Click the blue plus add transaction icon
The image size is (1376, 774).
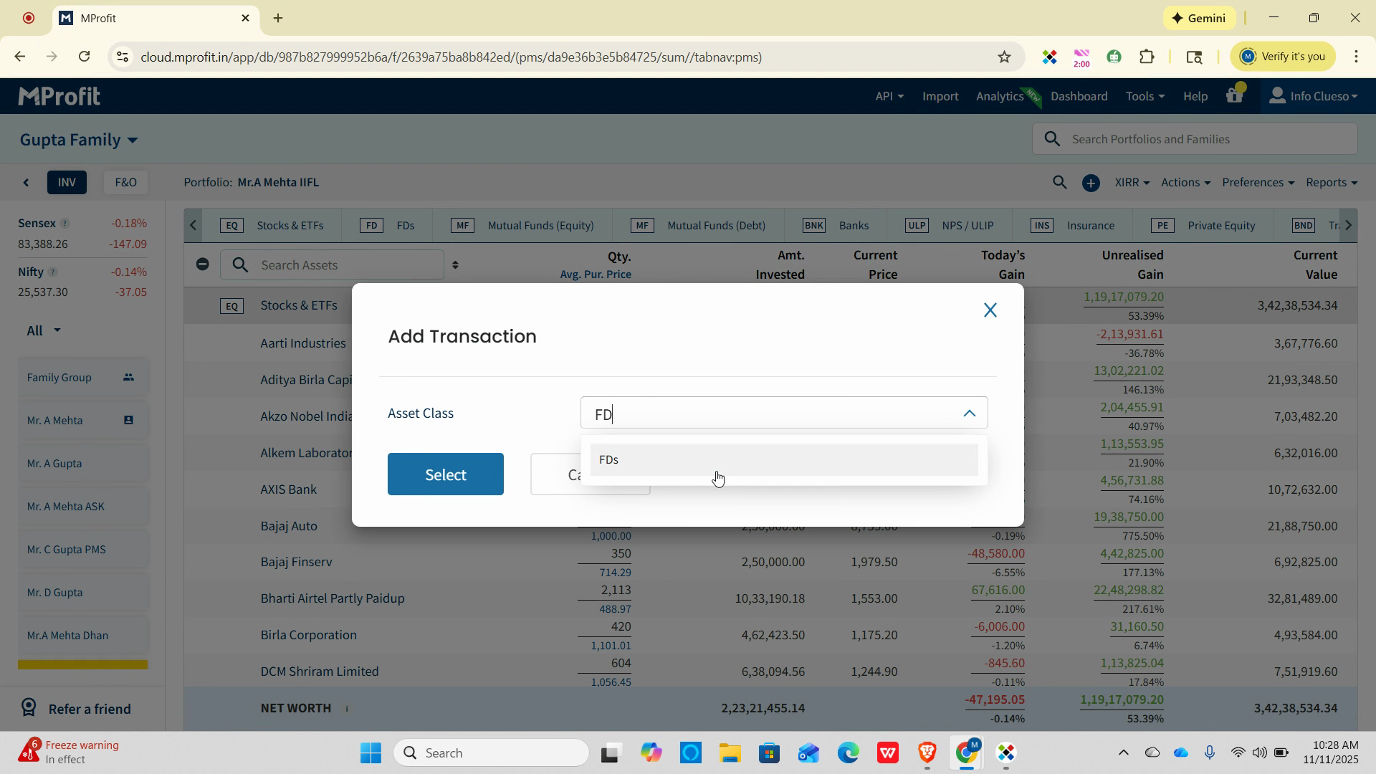1090,183
